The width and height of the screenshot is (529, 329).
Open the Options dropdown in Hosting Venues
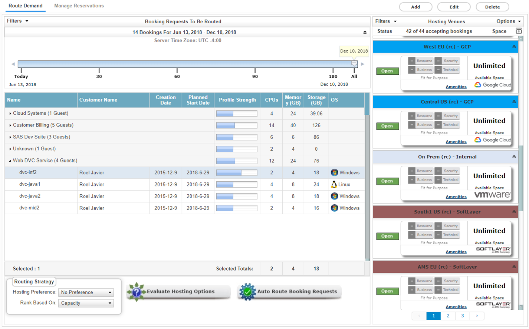point(509,21)
